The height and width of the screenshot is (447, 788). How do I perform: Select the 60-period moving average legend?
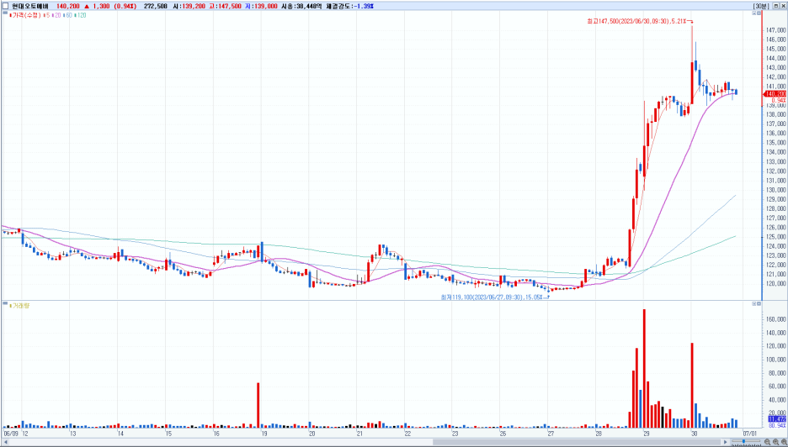(68, 16)
